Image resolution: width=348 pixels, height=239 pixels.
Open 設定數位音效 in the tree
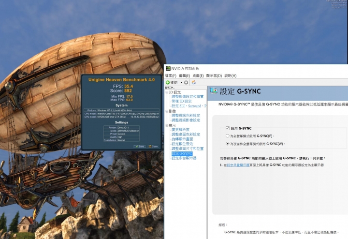pos(182,144)
